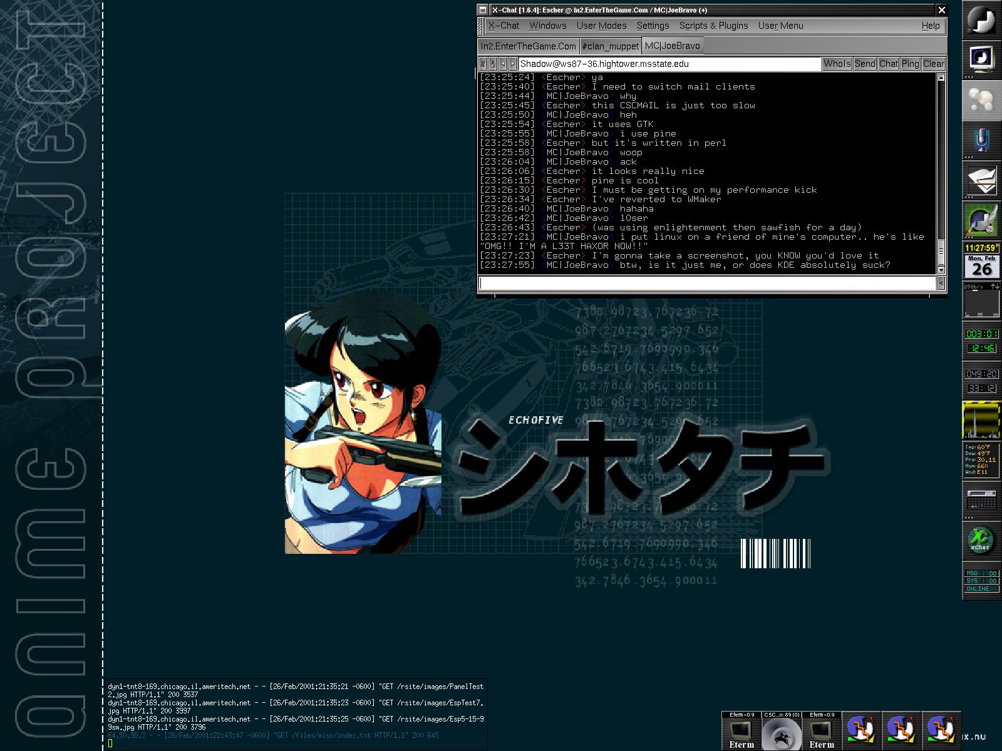
Task: Switch to the In2.EnterTheGame.Com tab
Action: (529, 46)
